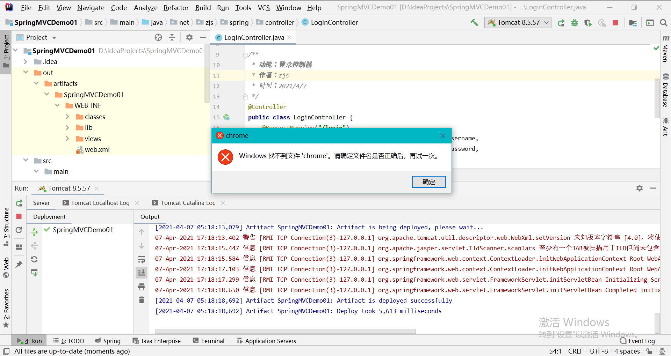Open the Application Servers tool window

coord(266,341)
